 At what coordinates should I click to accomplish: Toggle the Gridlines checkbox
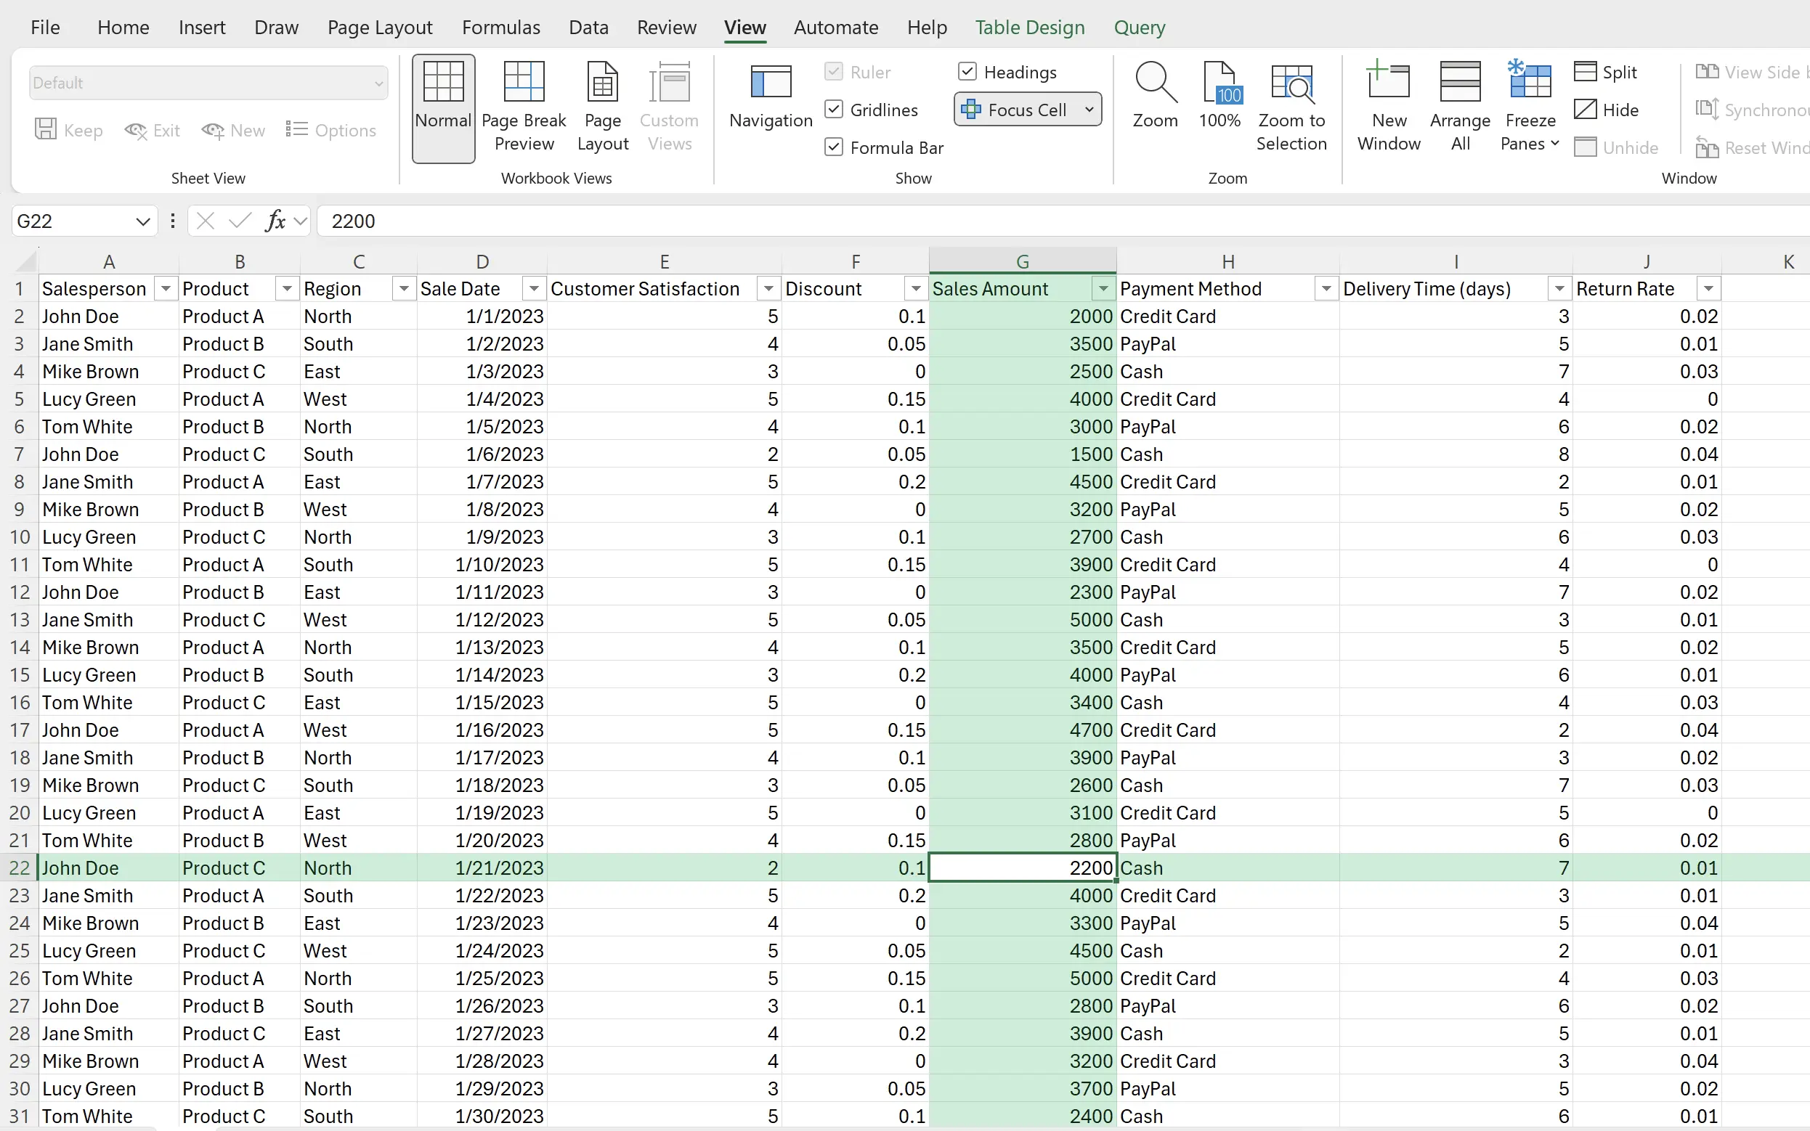(x=834, y=110)
